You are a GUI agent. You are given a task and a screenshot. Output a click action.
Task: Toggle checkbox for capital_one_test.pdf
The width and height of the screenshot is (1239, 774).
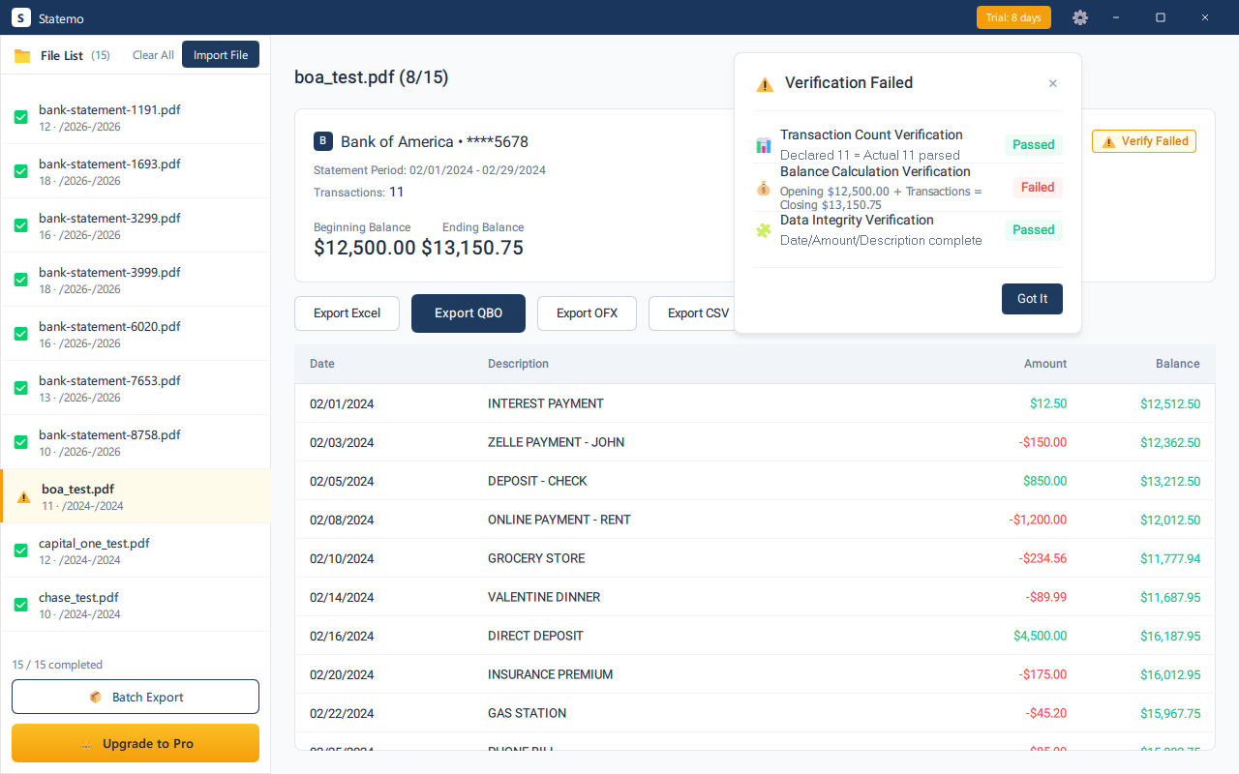tap(20, 551)
